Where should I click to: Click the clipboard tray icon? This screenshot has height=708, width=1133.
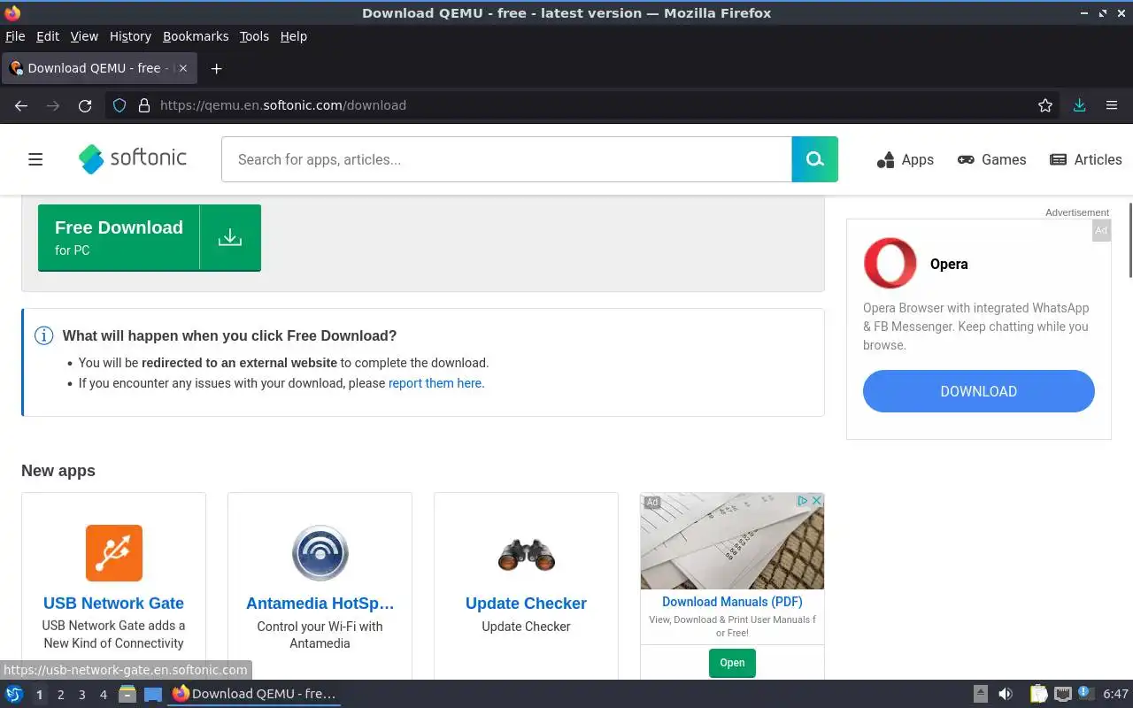pyautogui.click(x=1039, y=694)
